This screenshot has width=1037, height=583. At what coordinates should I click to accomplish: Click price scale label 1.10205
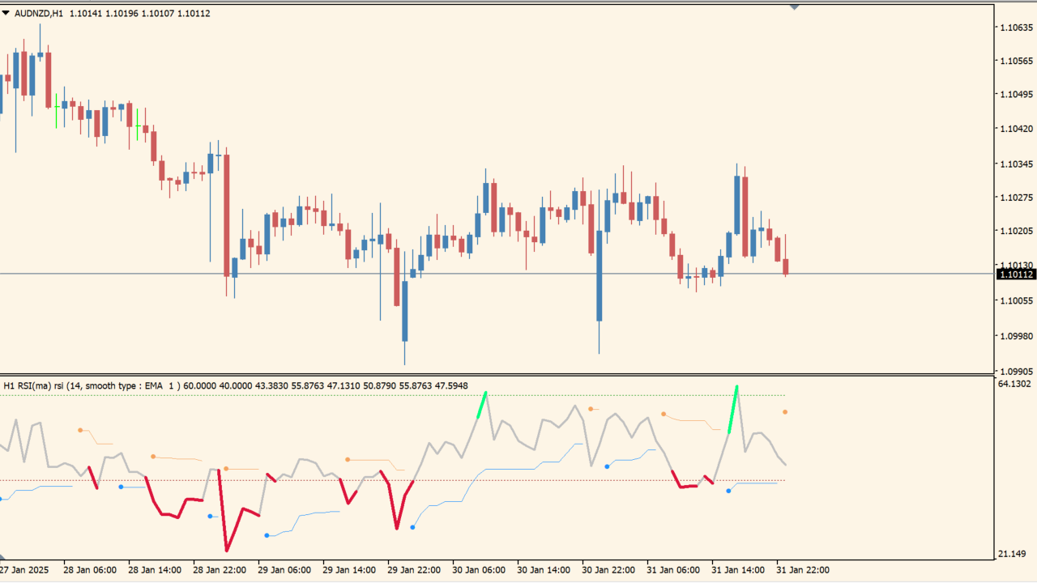coord(1016,232)
